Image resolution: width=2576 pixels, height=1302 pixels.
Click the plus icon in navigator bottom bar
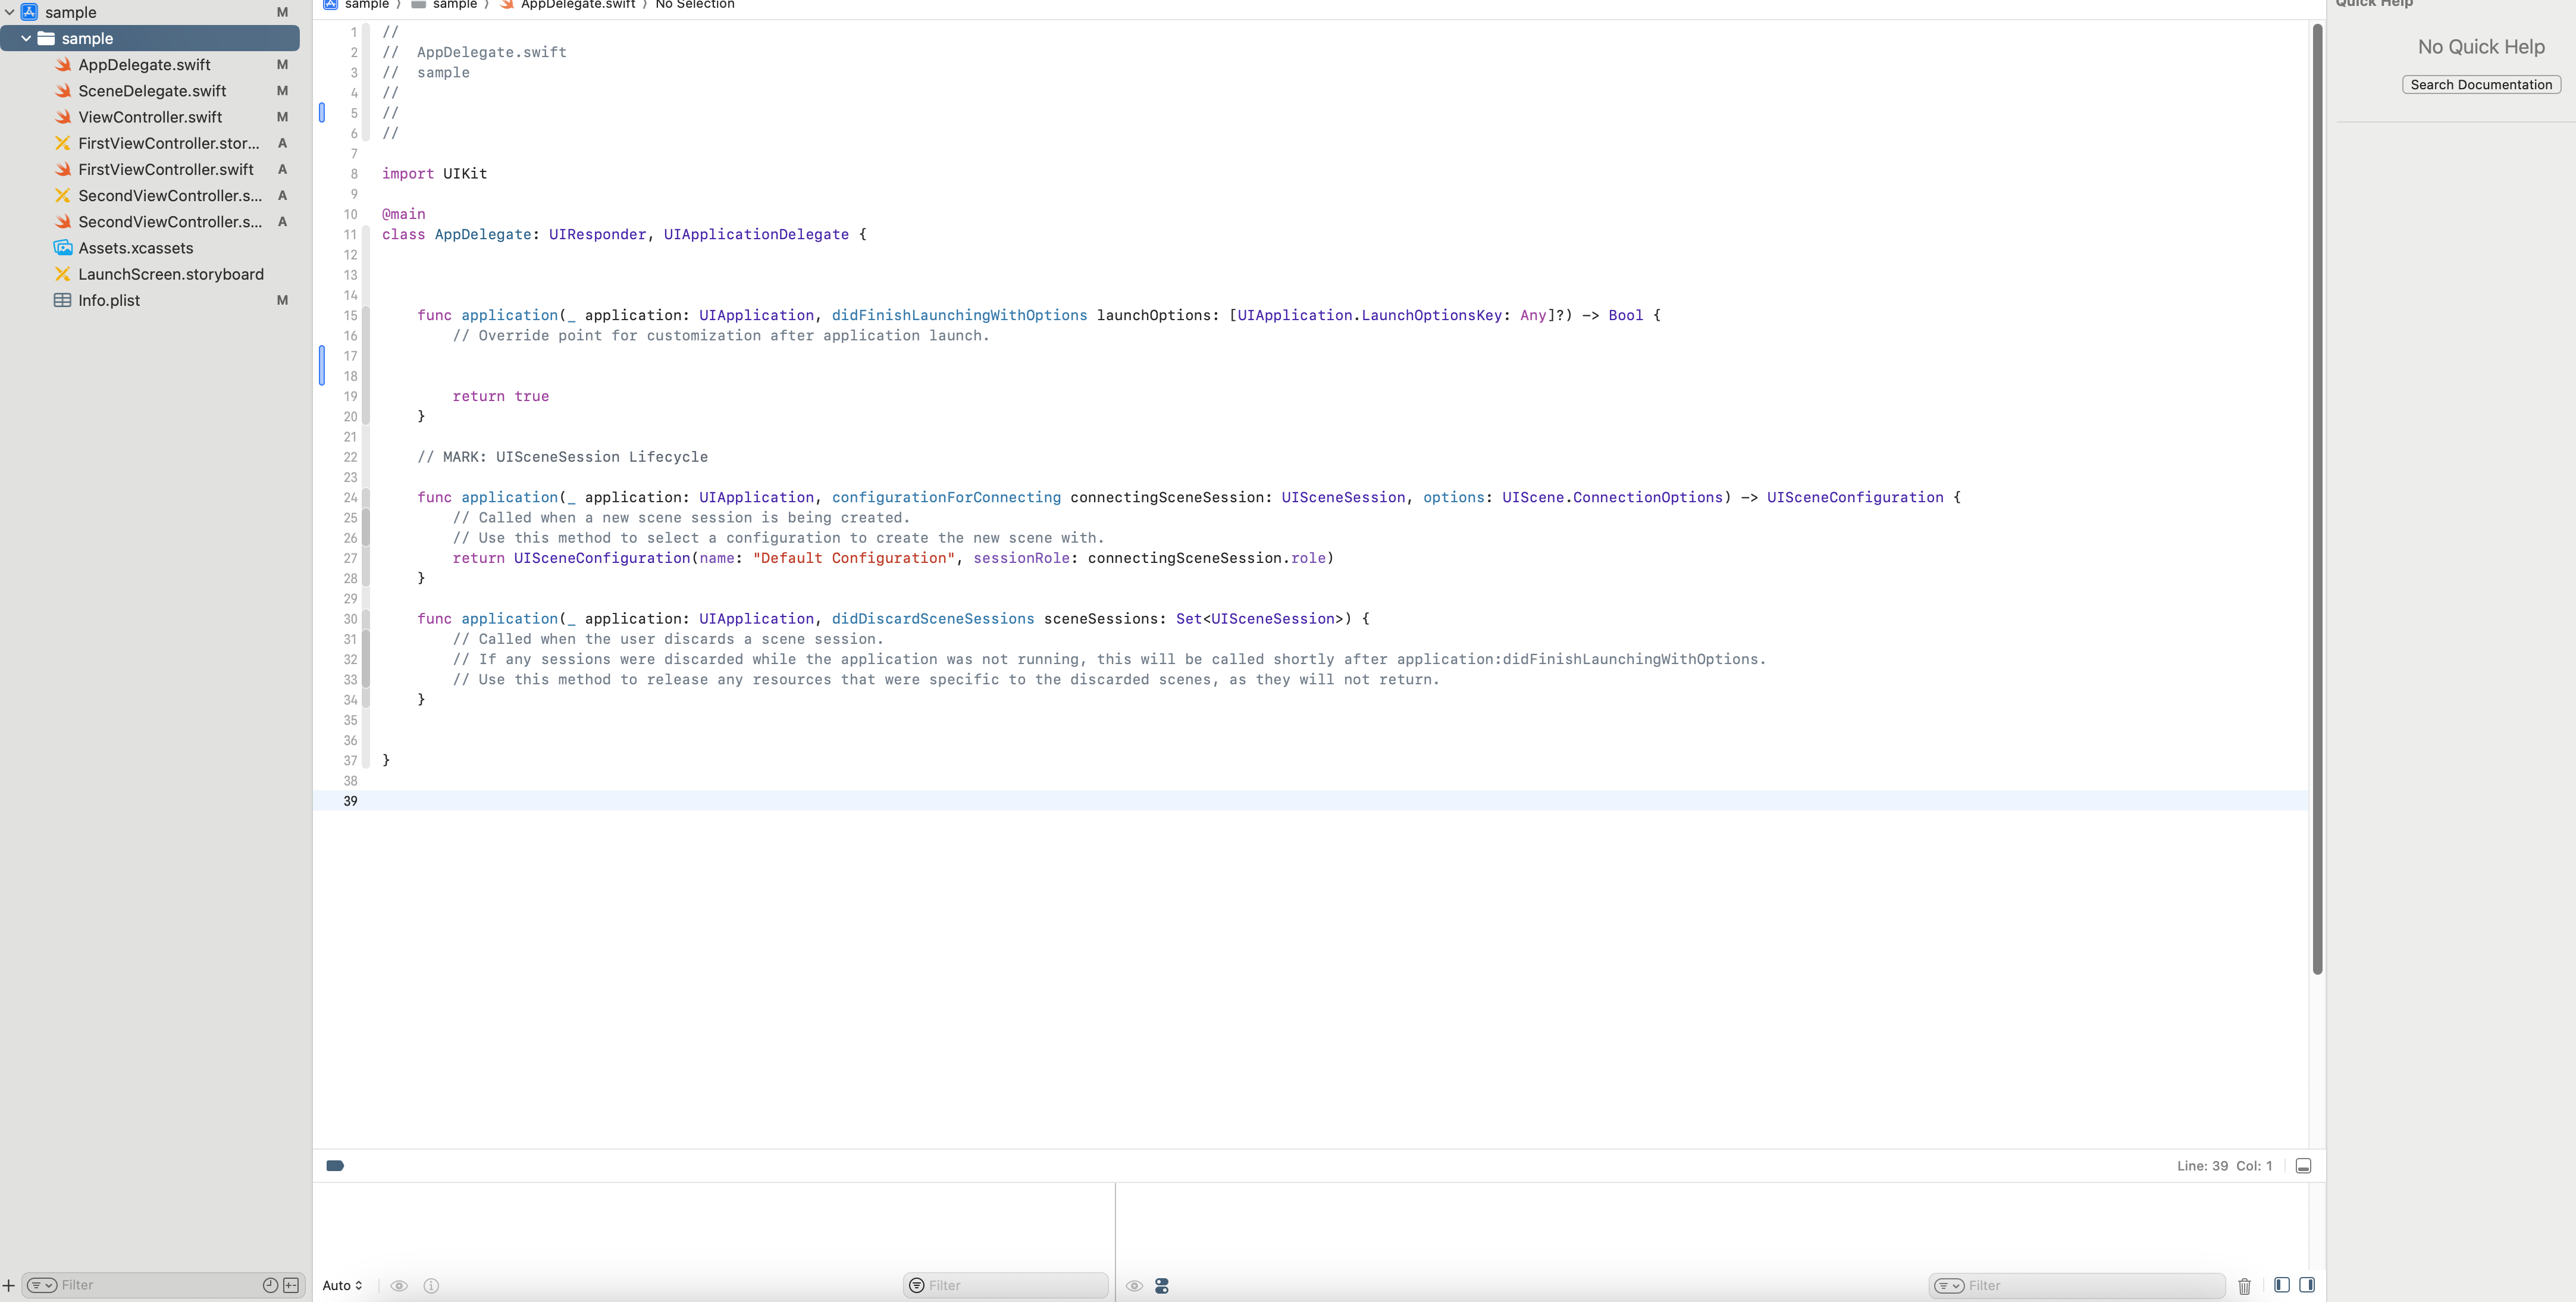pos(9,1286)
